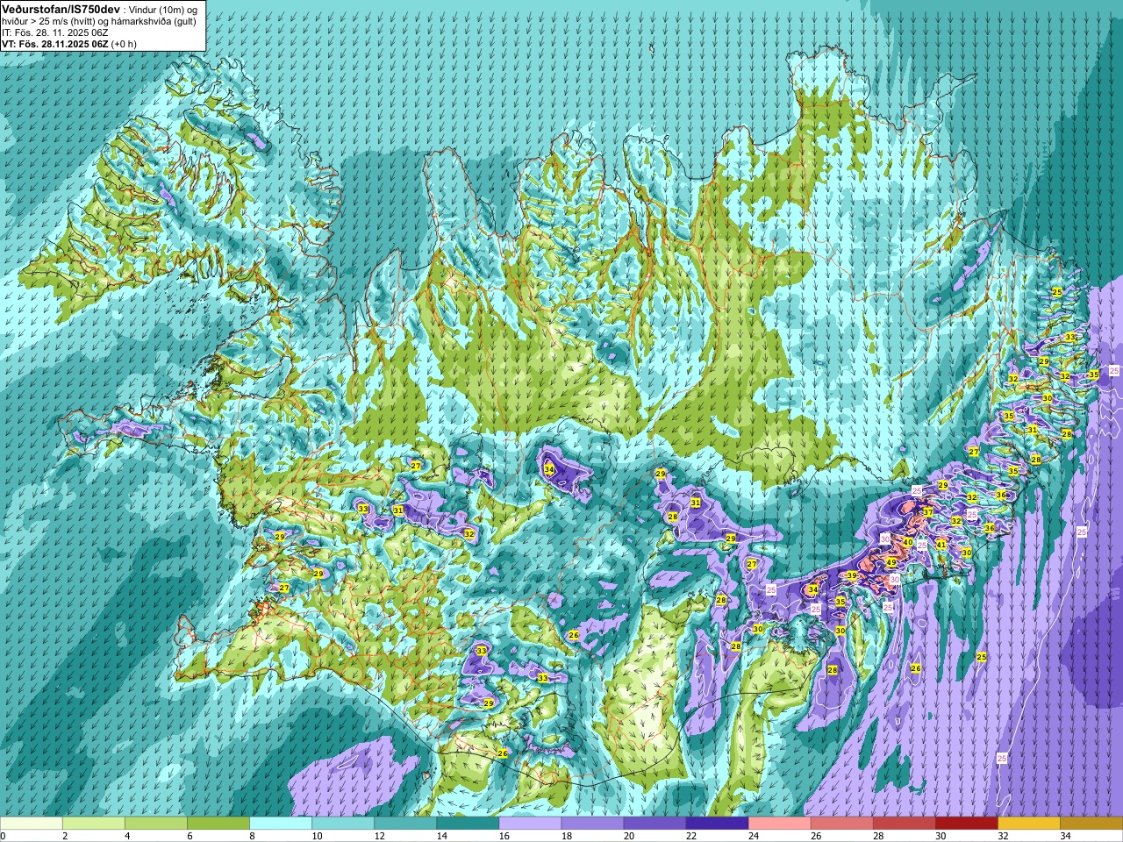The width and height of the screenshot is (1123, 842).
Task: Select the legend scale number '8'
Action: 252,836
